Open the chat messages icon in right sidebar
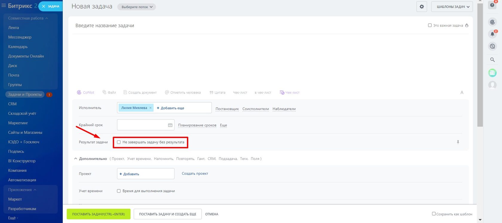 pyautogui.click(x=492, y=46)
